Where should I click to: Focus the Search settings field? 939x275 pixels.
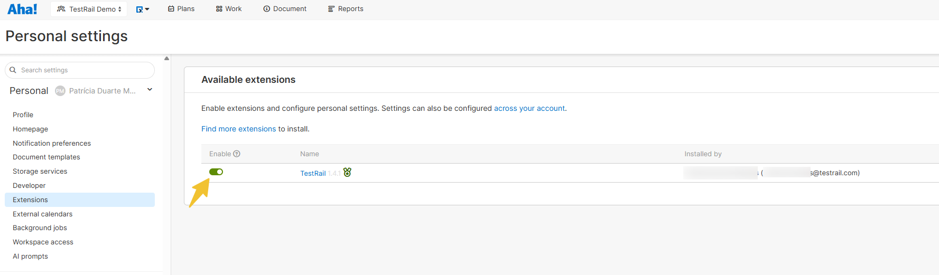coord(80,70)
